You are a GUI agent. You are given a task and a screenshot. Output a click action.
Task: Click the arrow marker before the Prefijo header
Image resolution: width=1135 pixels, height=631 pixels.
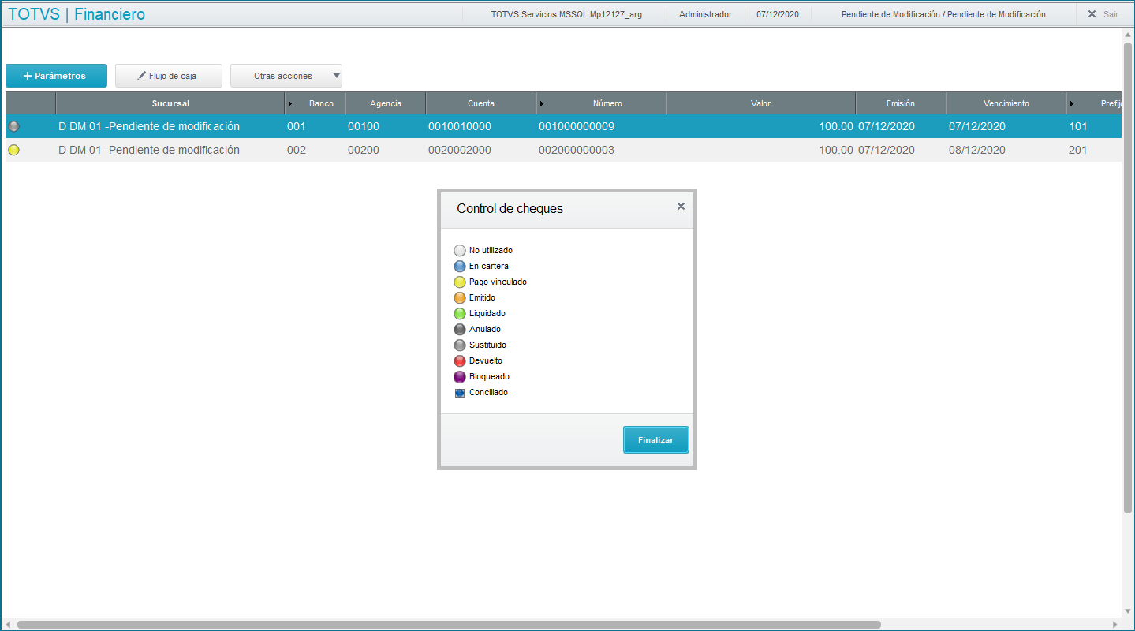(1072, 103)
